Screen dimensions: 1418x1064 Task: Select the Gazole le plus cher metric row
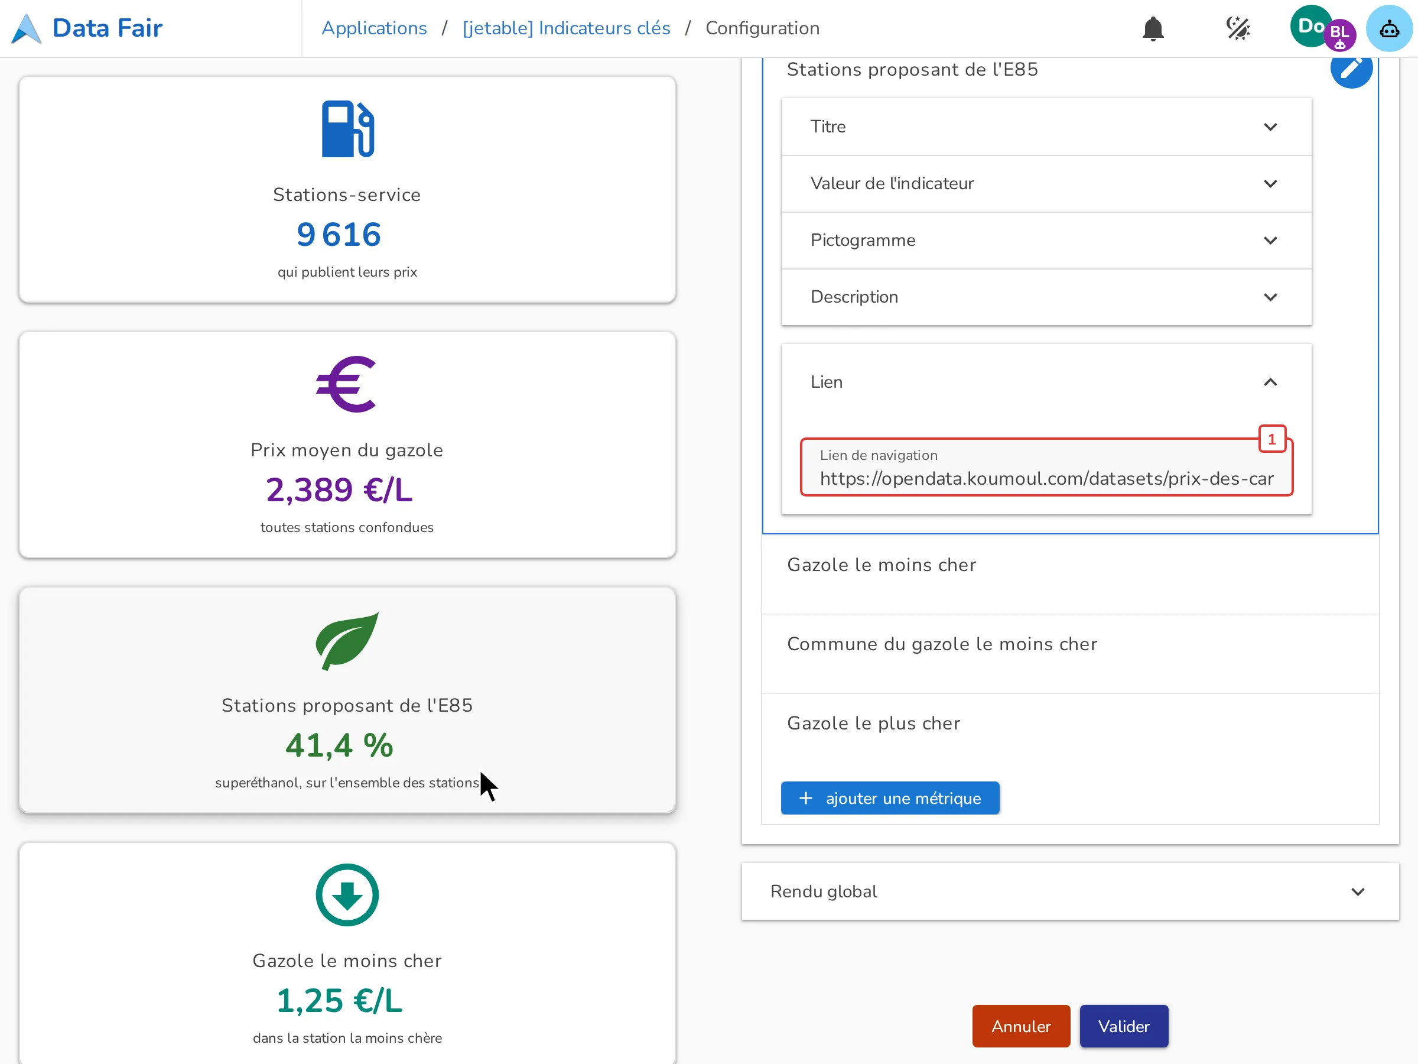(1070, 732)
